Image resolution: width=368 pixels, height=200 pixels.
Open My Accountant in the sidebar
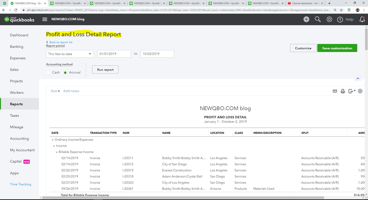[x=22, y=150]
